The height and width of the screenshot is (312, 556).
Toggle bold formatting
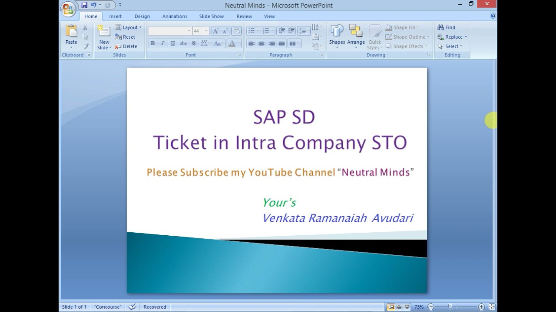pos(152,43)
